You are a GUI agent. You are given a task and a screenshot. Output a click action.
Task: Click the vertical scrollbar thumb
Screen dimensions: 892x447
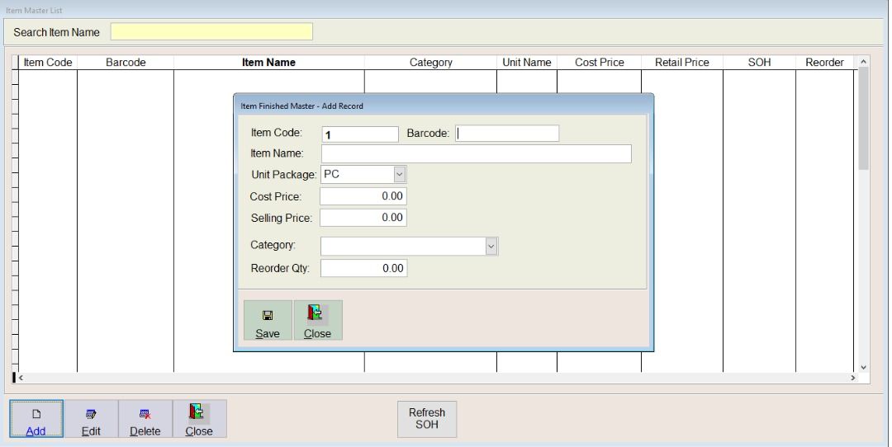(863, 118)
